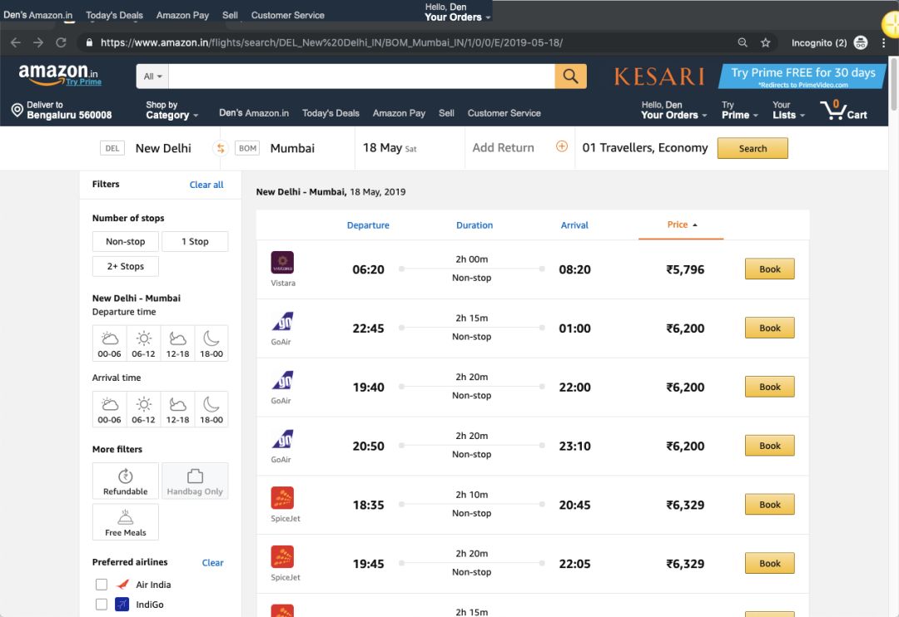Click the New Delhi origin field

coord(163,148)
